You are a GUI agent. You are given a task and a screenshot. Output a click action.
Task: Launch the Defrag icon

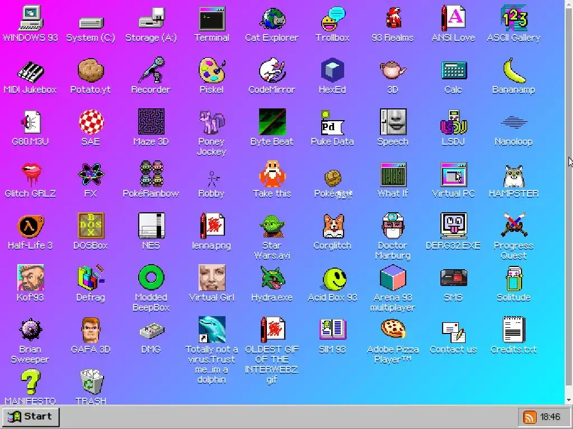91,278
